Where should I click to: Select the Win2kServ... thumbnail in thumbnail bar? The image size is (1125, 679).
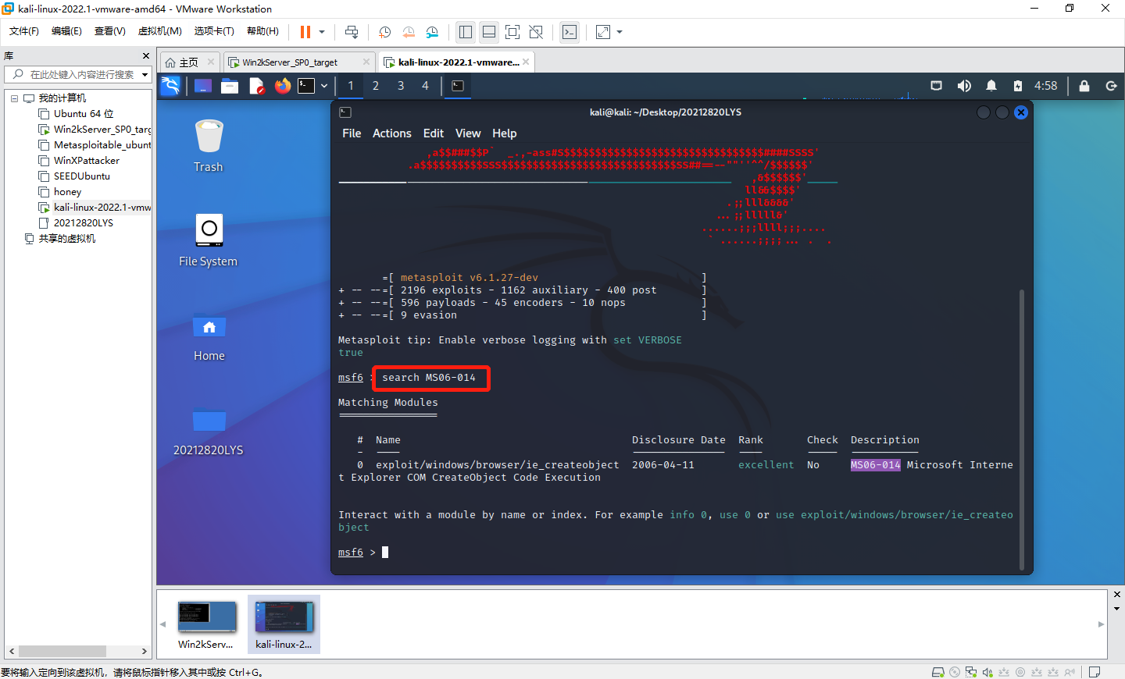tap(206, 625)
